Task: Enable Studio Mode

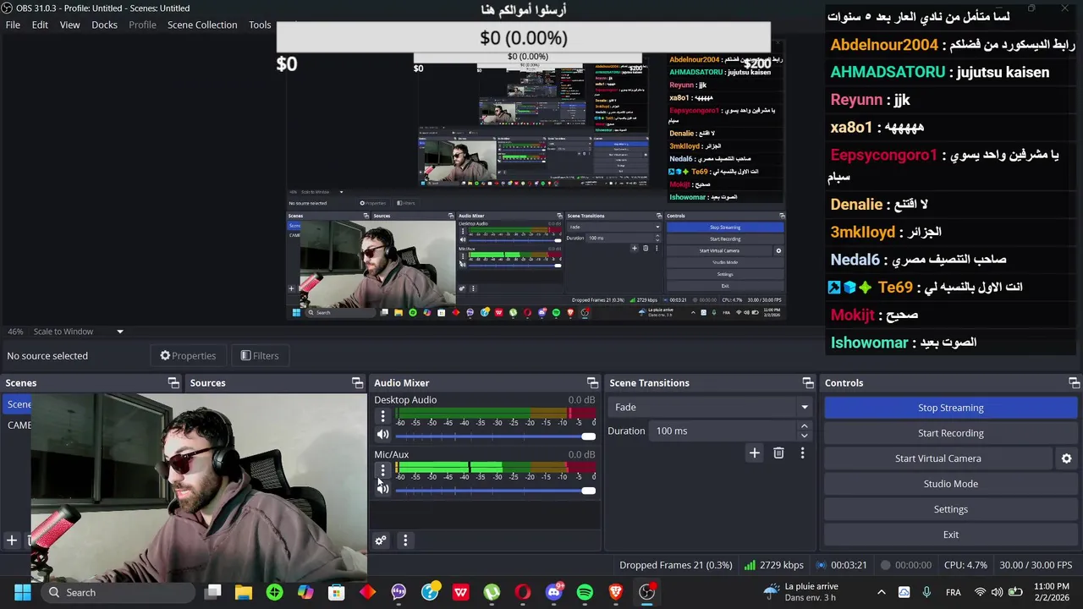Action: (950, 484)
